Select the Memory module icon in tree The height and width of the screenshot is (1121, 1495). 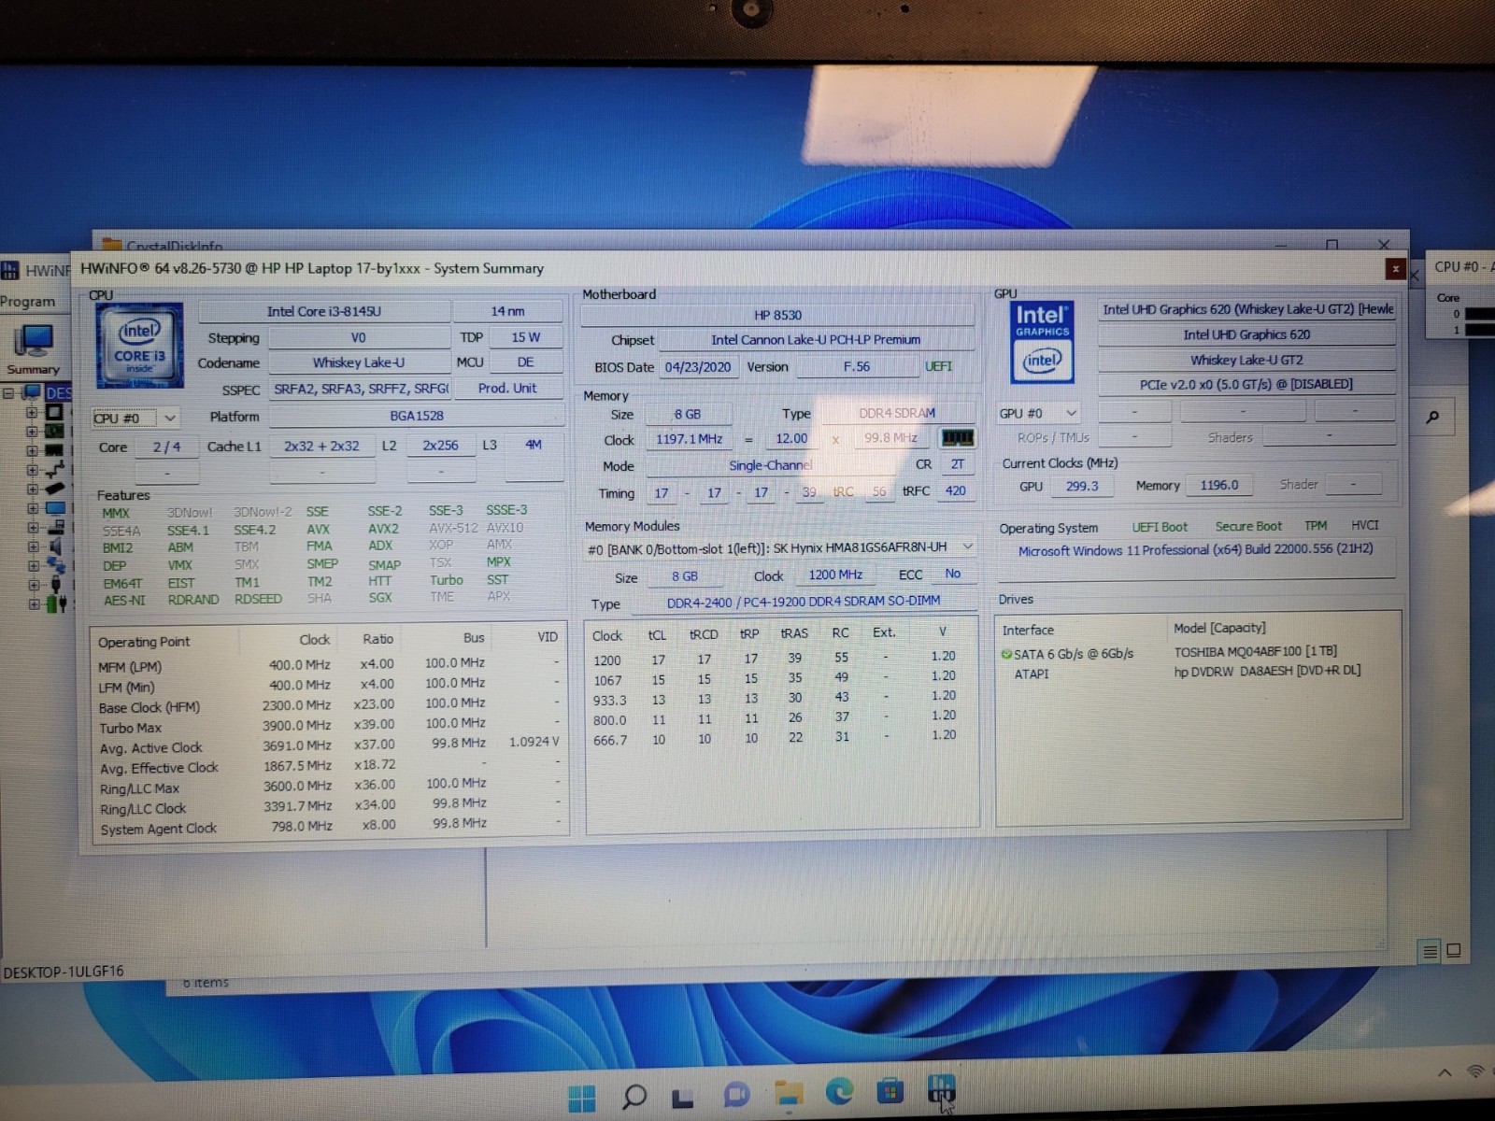pos(54,450)
